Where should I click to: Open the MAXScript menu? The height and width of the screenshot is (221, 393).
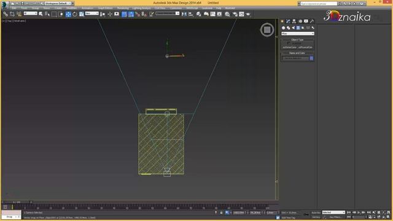tap(192, 8)
